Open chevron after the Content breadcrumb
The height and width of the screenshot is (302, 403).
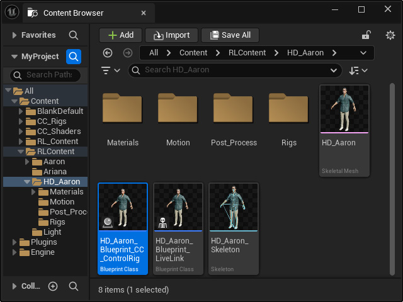218,53
